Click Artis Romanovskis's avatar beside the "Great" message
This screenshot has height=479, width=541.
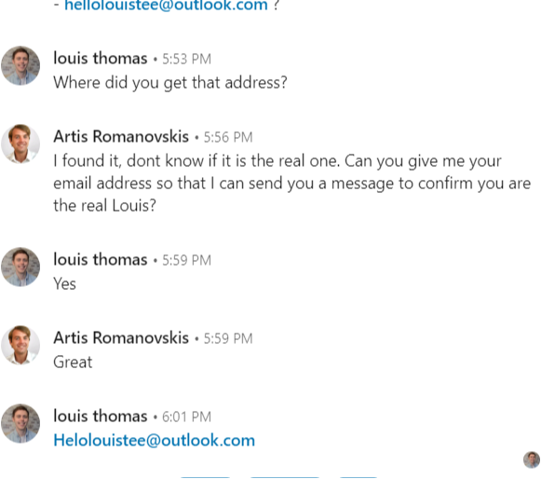[x=20, y=345]
